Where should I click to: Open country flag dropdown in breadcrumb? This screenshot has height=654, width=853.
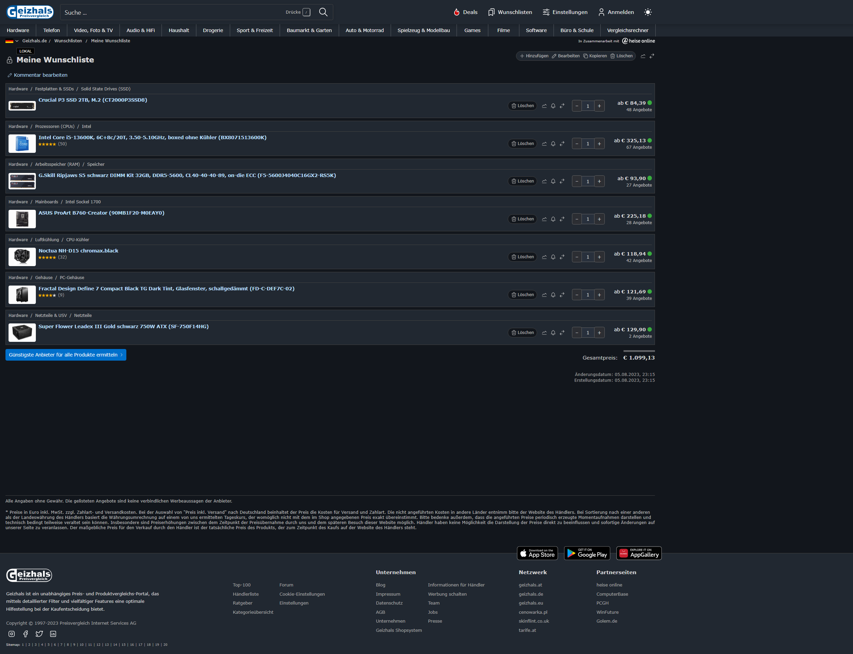[12, 41]
